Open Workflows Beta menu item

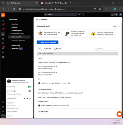click(17, 48)
